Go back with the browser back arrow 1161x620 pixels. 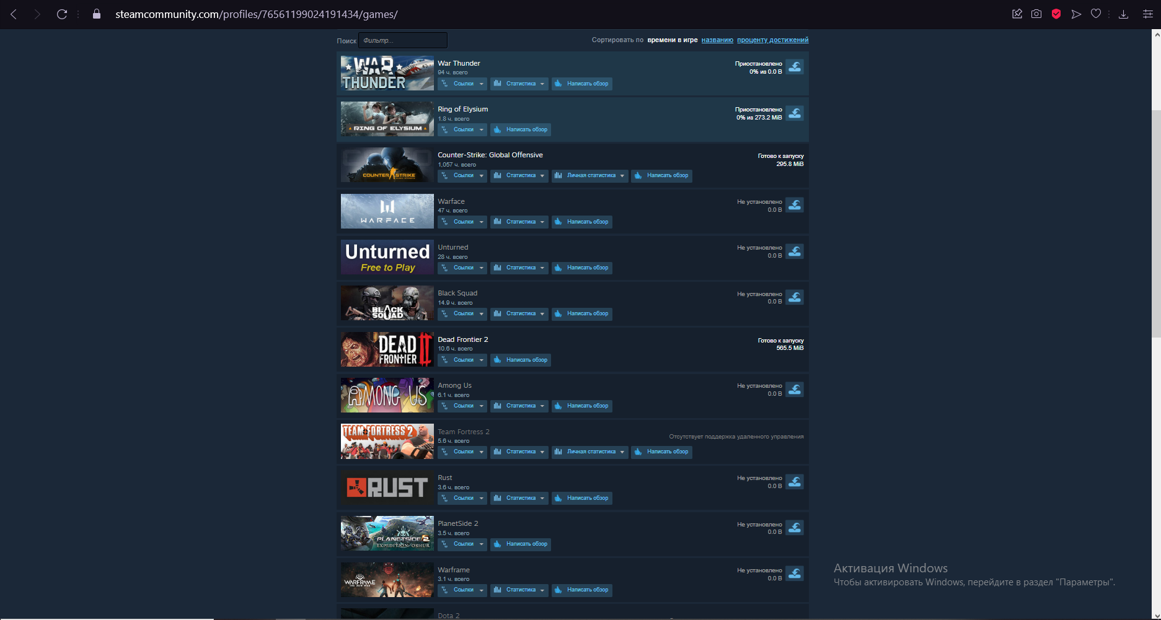click(x=14, y=14)
